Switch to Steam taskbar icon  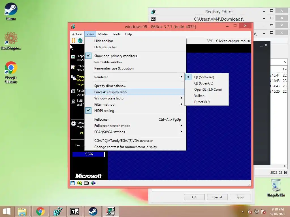coord(93,211)
